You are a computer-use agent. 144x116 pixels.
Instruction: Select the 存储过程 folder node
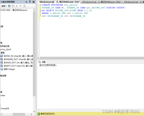(x=5, y=46)
